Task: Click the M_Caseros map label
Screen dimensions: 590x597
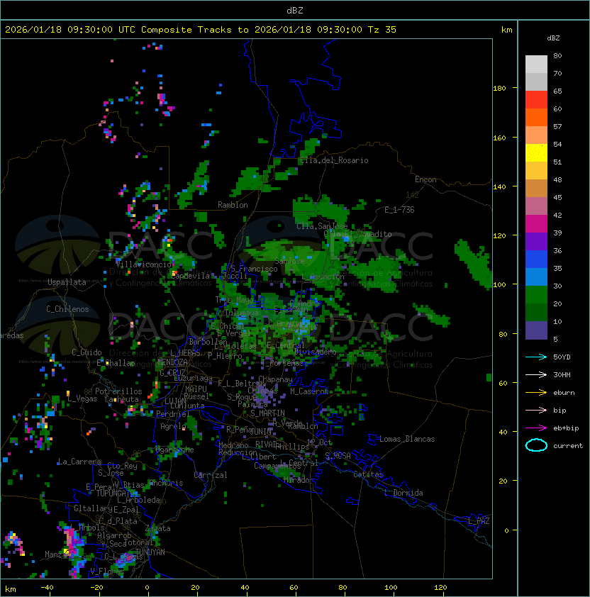Action: [x=309, y=391]
